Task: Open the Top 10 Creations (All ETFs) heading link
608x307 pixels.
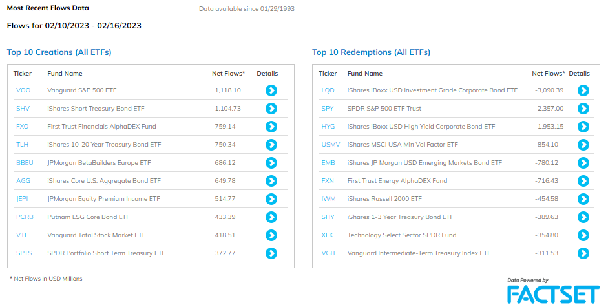Action: (59, 52)
